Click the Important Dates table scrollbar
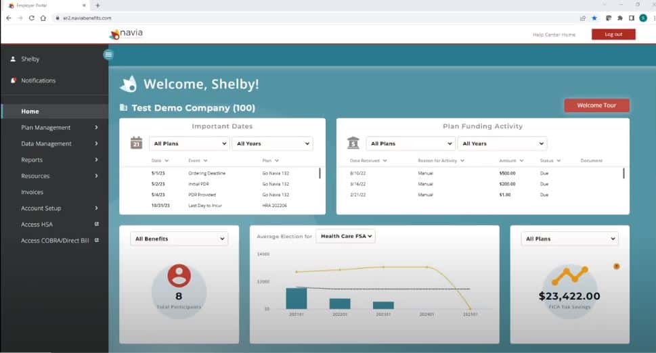Screen dimensions: 656x353 320,173
